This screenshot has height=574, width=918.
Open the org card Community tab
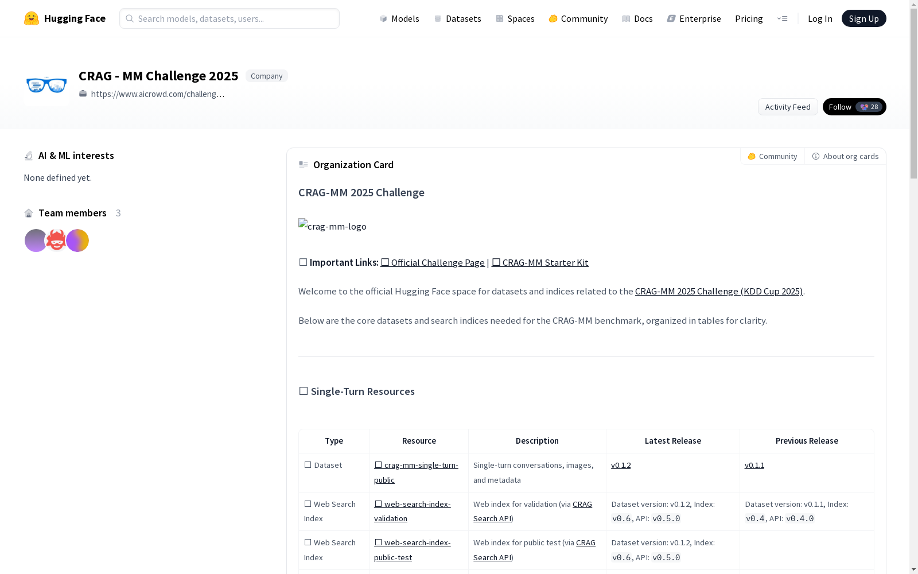(x=772, y=156)
